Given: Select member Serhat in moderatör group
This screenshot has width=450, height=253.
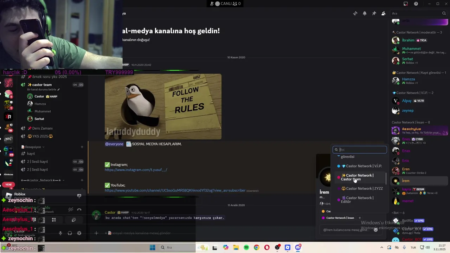Looking at the screenshot, I should (419, 60).
